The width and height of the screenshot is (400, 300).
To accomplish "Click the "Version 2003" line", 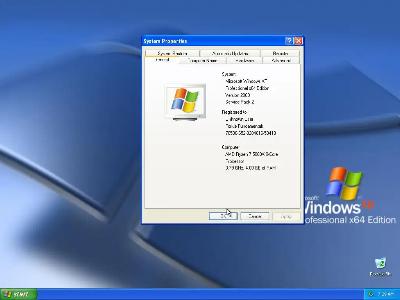I will (237, 95).
